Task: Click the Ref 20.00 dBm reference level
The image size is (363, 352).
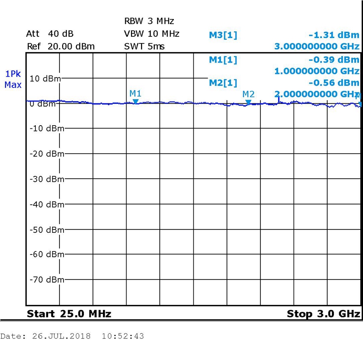Action: (x=60, y=46)
